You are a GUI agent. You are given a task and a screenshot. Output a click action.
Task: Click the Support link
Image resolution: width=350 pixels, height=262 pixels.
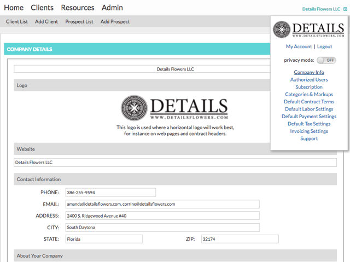(309, 138)
